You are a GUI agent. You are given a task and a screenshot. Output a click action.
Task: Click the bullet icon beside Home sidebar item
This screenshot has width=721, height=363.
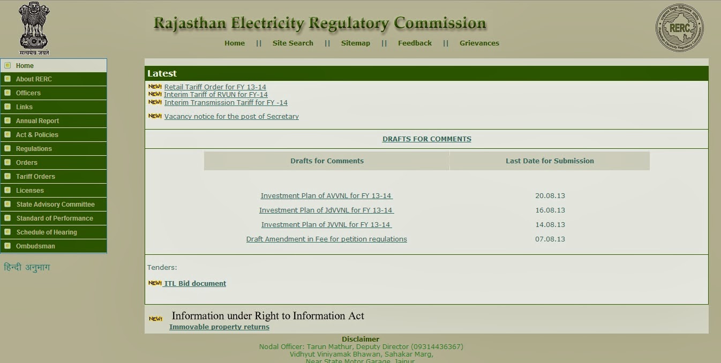pyautogui.click(x=7, y=65)
